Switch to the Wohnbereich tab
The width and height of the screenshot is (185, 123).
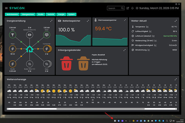12,14
